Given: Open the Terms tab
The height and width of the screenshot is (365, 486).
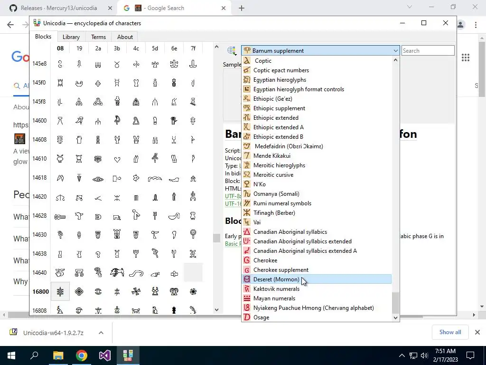Looking at the screenshot, I should [x=98, y=37].
